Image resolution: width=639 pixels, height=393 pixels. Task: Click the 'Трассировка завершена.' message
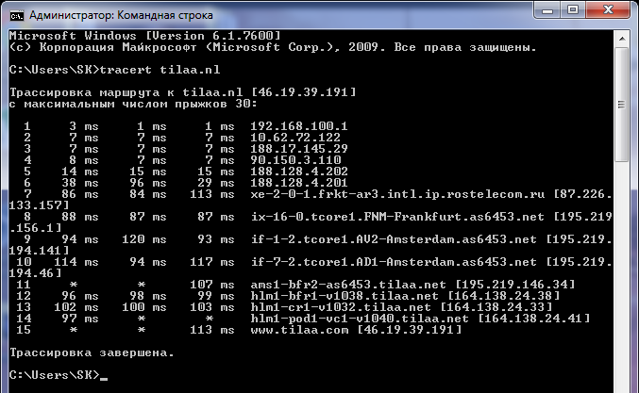[92, 351]
